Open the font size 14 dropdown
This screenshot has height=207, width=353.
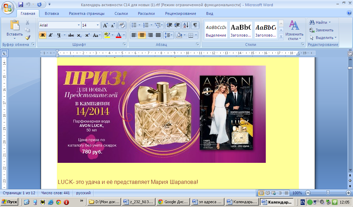pos(98,25)
